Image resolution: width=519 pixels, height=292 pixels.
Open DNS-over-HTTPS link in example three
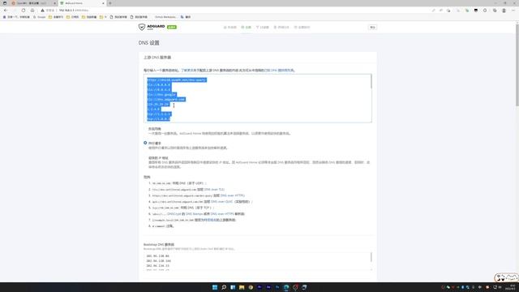point(233,195)
